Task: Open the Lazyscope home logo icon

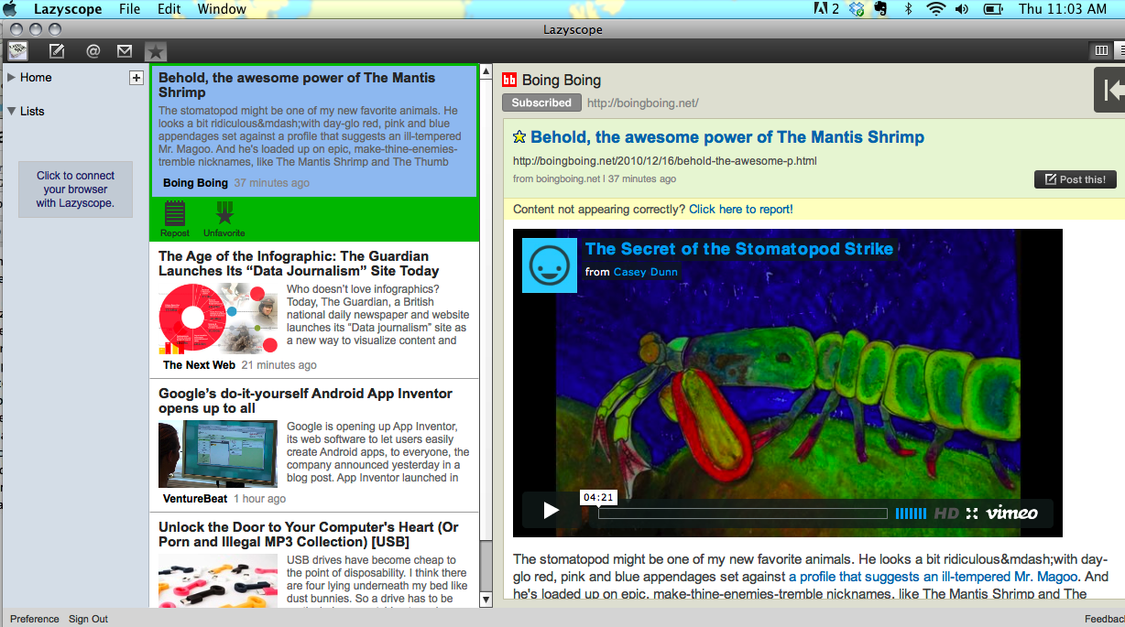Action: point(18,51)
